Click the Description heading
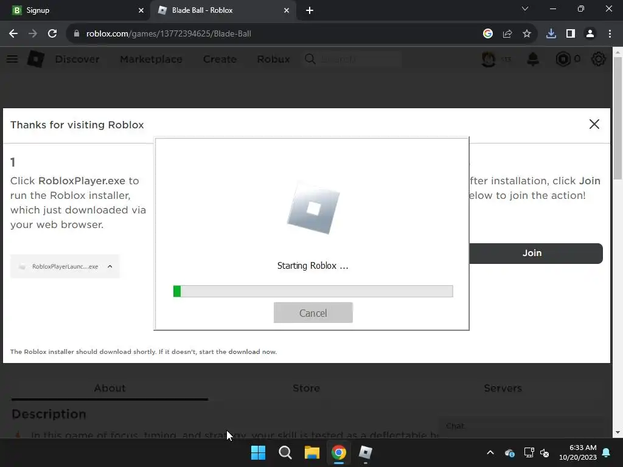The image size is (623, 467). point(49,414)
